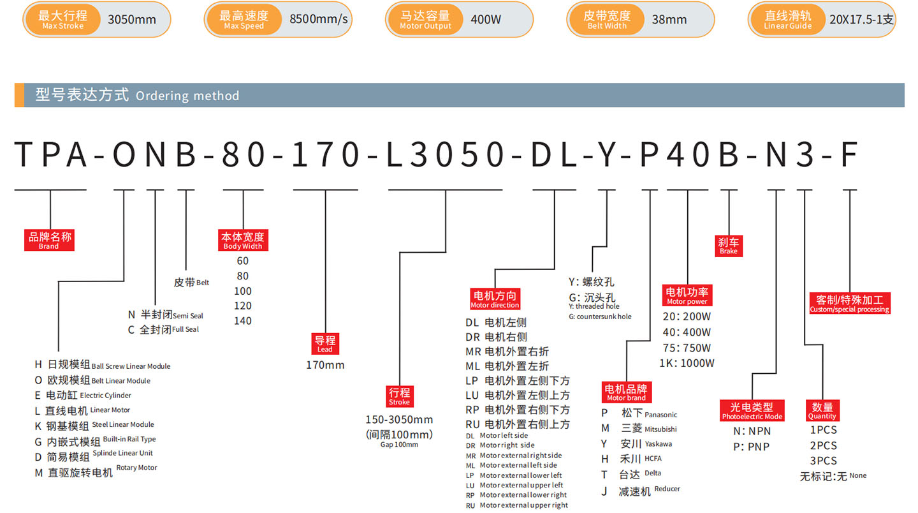Select the L Linear Motor row
The image size is (918, 513).
[x=82, y=411]
